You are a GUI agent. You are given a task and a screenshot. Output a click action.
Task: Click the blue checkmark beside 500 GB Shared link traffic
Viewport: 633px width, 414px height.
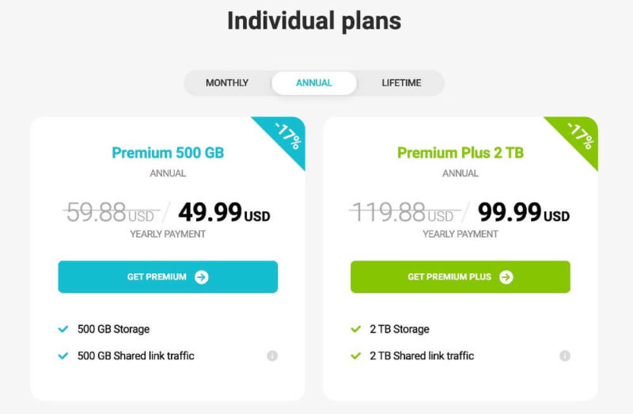coord(63,356)
